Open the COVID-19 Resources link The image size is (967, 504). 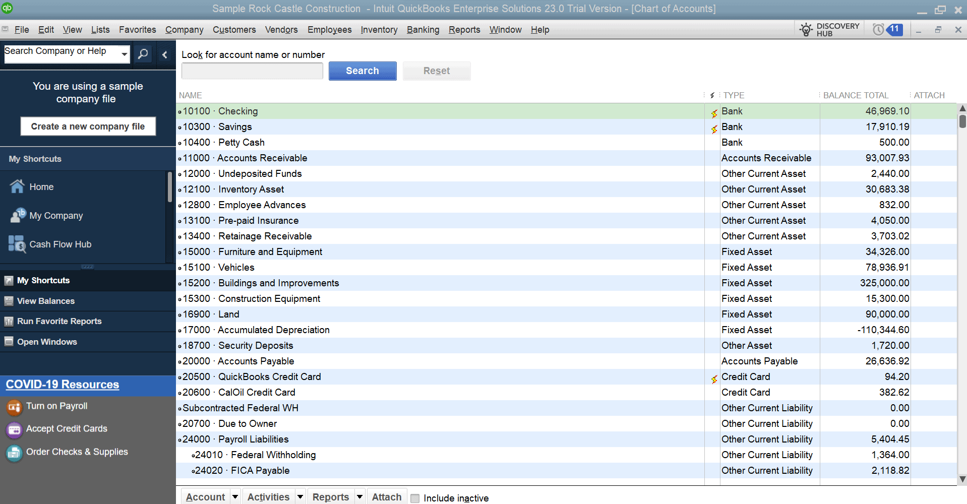click(63, 385)
